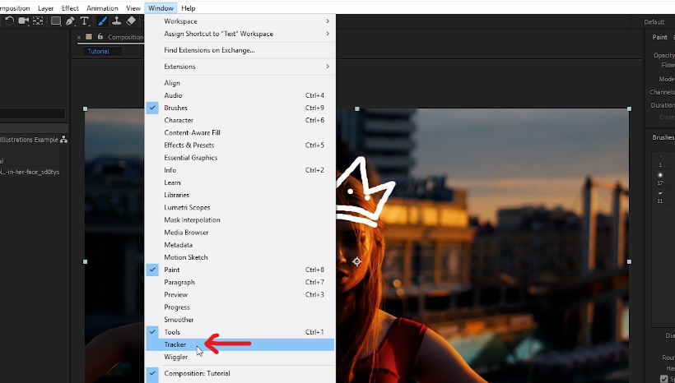Select the Rectangle shape tool
675x383 pixels.
(x=55, y=21)
